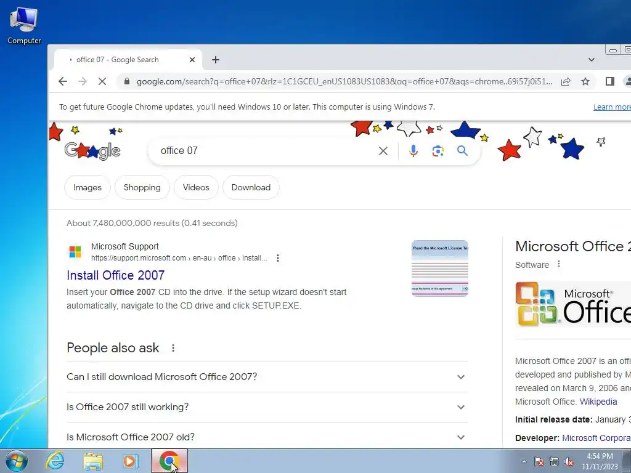Open the Action Center flag icon
The height and width of the screenshot is (473, 631).
tap(539, 461)
